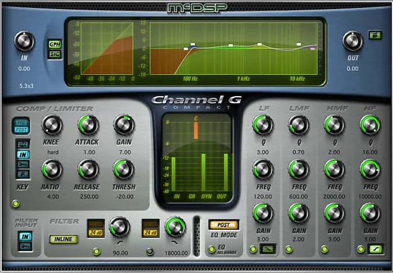
Task: Click the SIG signal display button
Action: tap(55, 54)
